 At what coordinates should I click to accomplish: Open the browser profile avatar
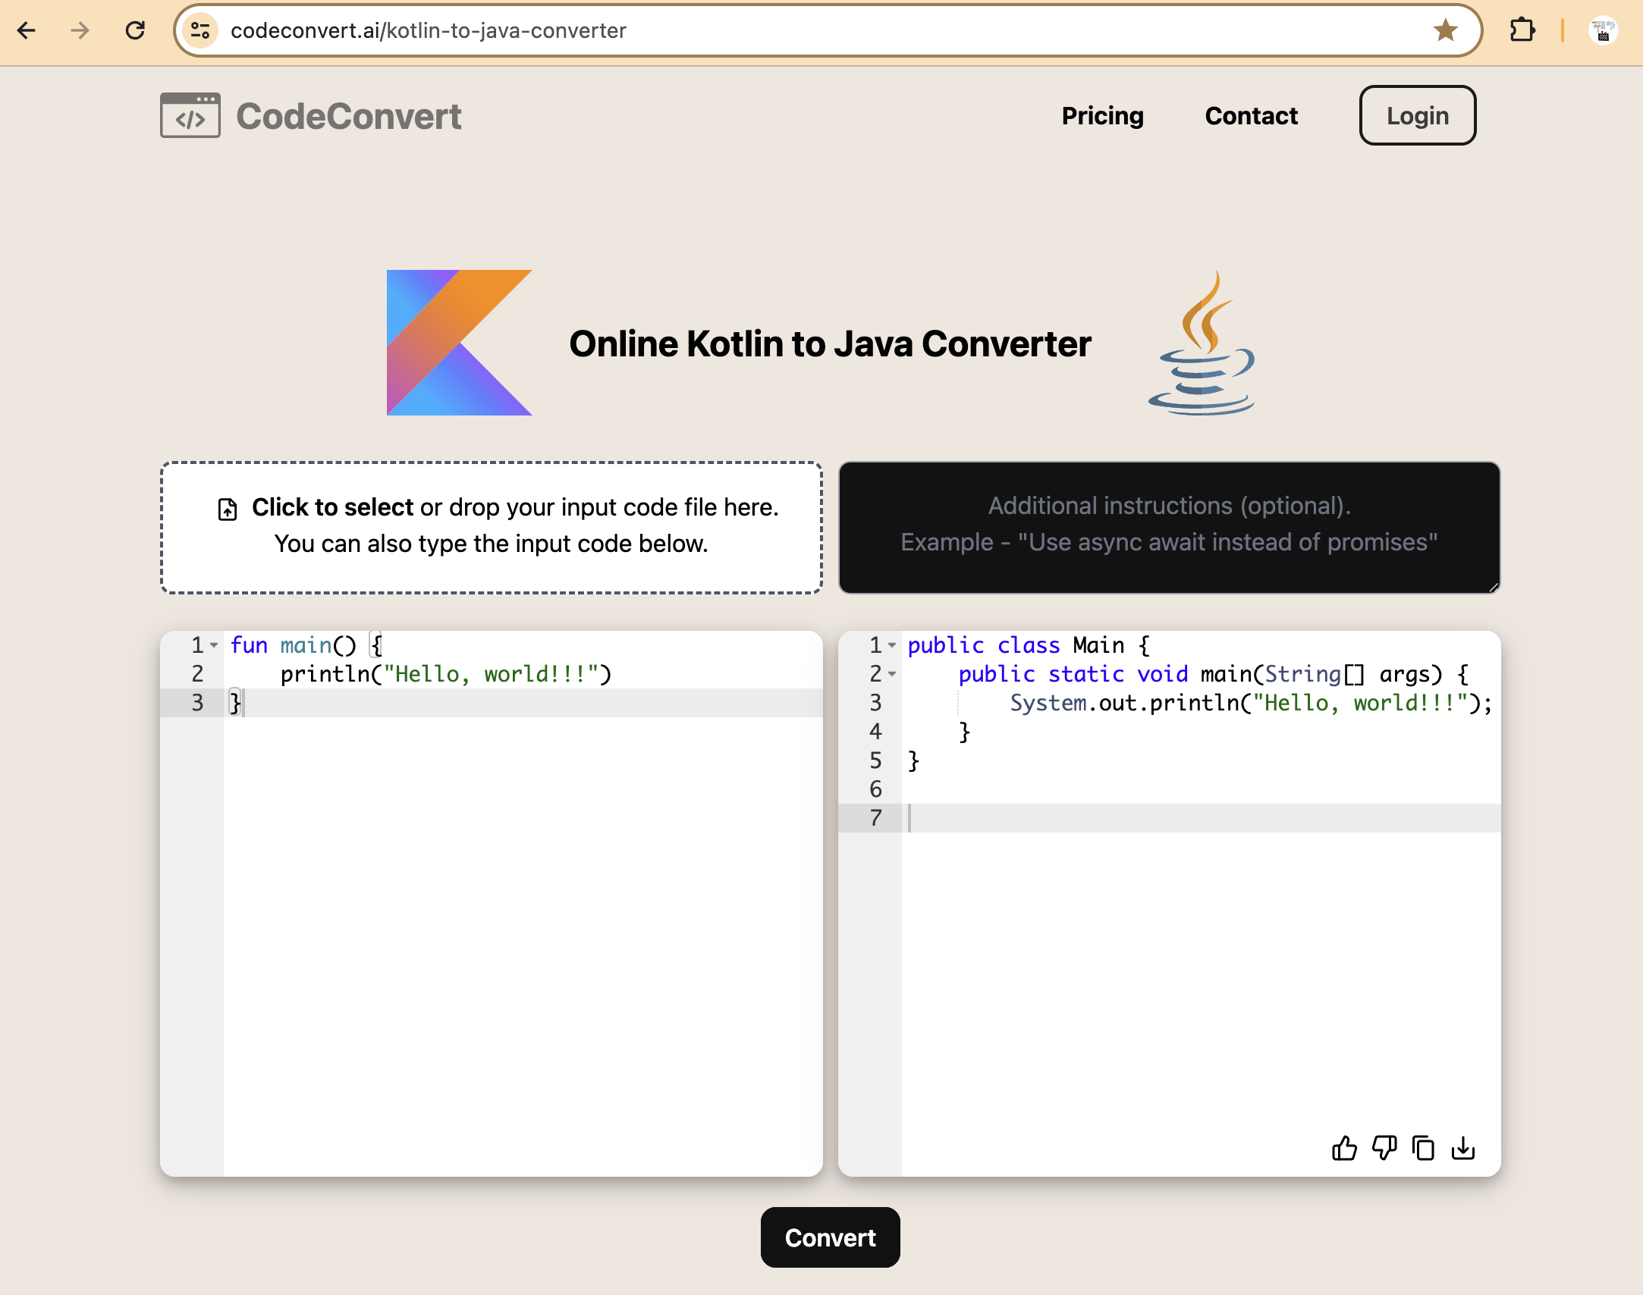1603,30
